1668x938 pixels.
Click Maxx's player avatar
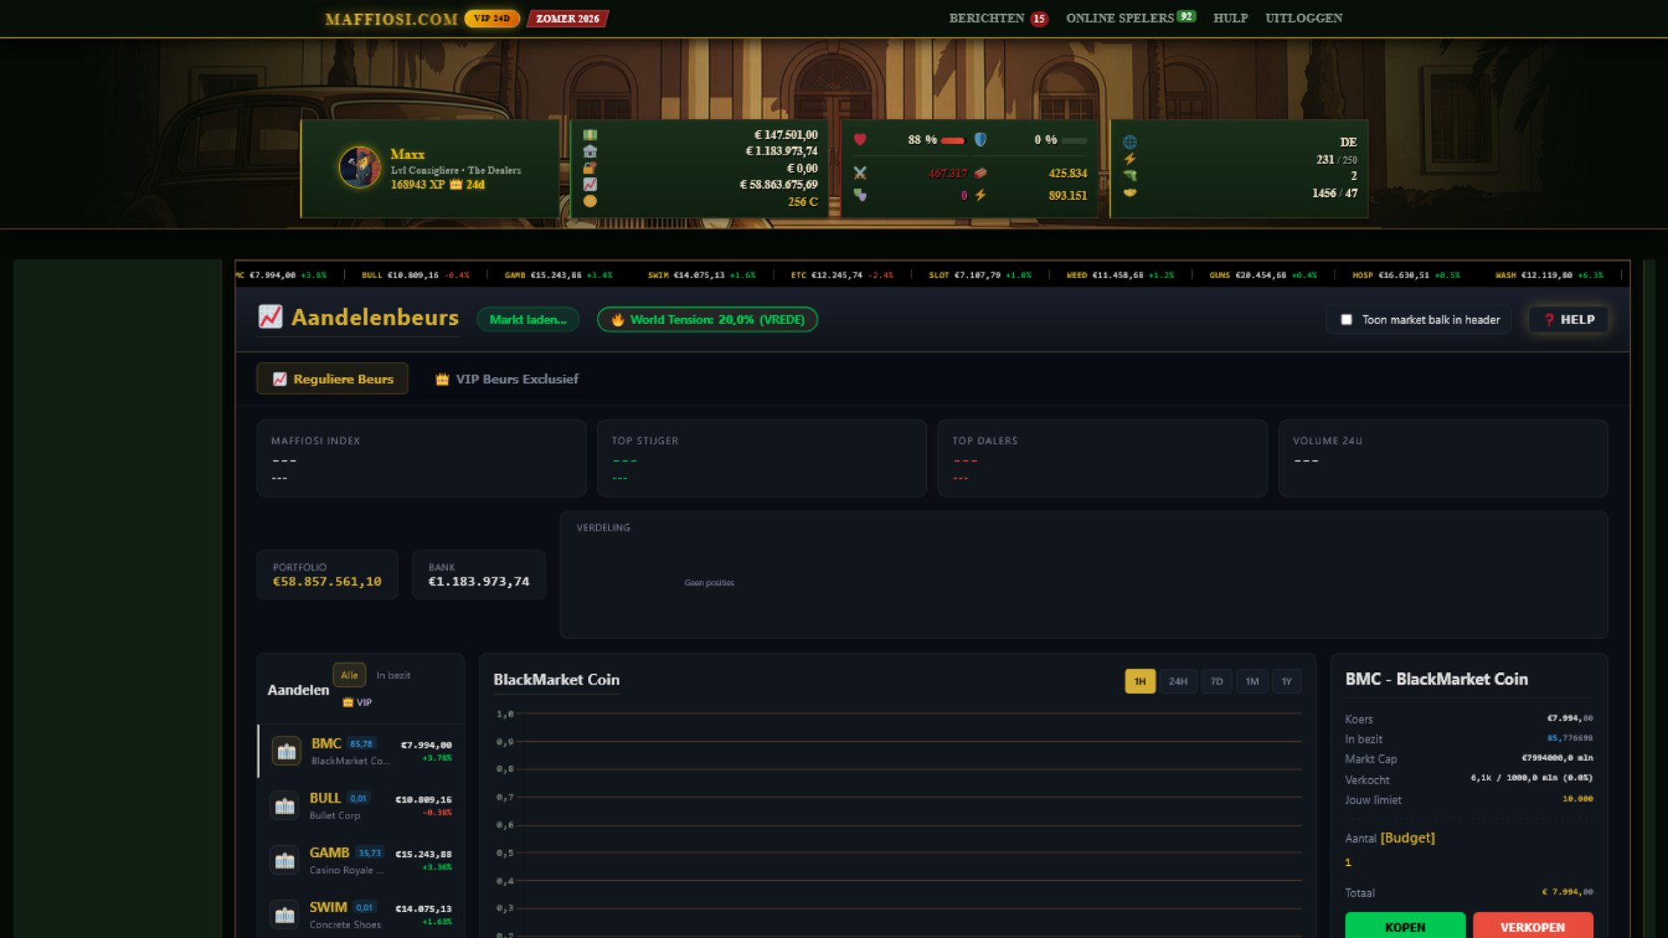pos(360,168)
